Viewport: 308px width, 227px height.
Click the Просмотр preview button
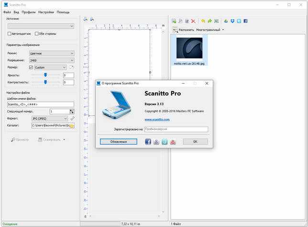pos(20,140)
